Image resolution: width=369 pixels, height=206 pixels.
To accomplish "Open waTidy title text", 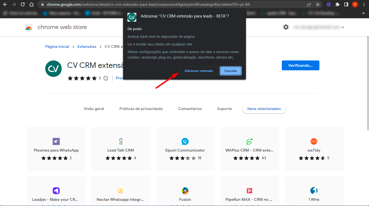I will click(314, 150).
